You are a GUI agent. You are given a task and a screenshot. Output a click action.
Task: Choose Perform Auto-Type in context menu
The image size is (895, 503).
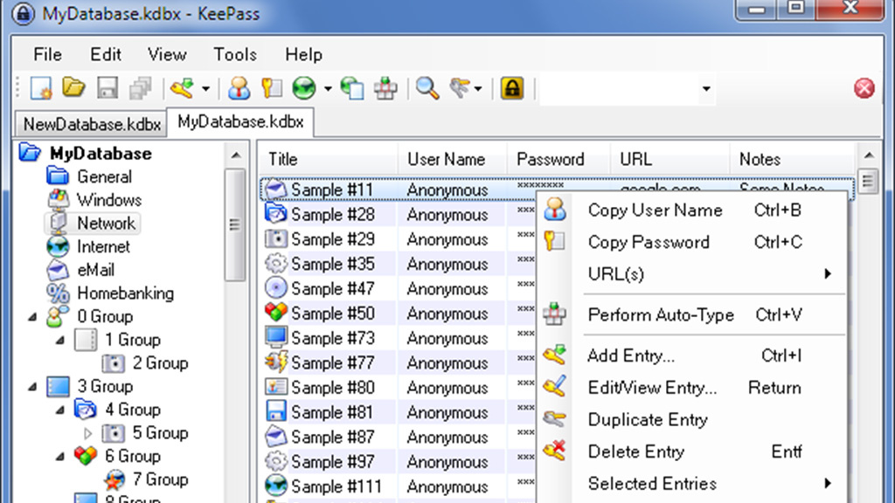point(692,314)
